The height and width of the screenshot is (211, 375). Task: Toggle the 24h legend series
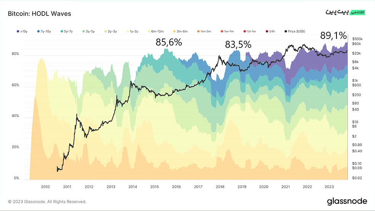click(x=270, y=31)
